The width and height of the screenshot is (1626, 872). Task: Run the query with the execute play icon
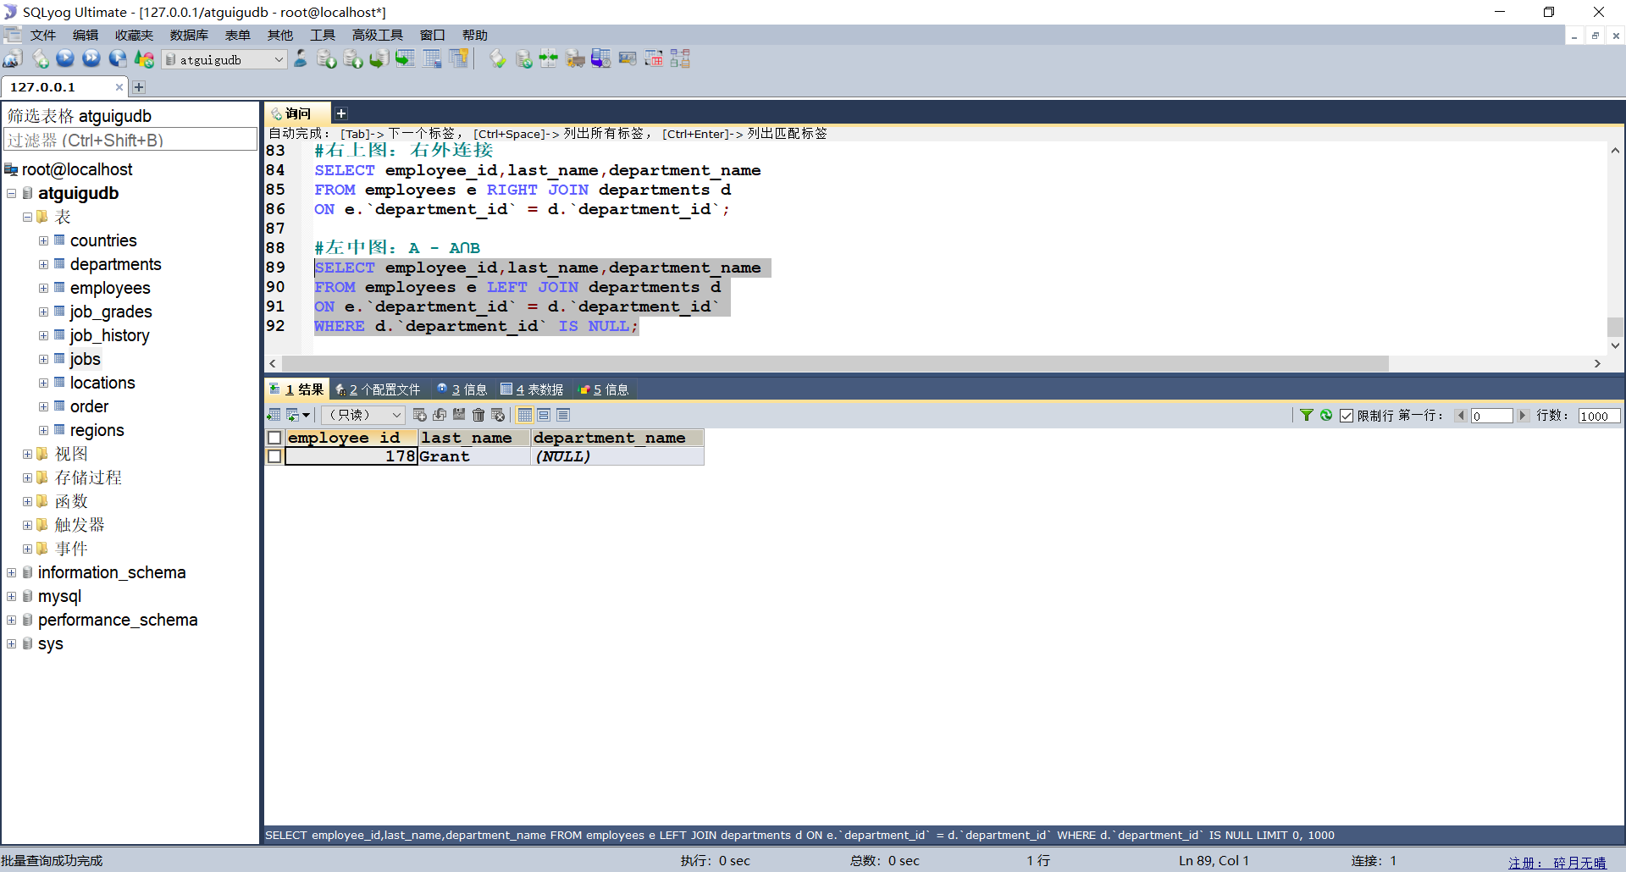click(x=65, y=59)
